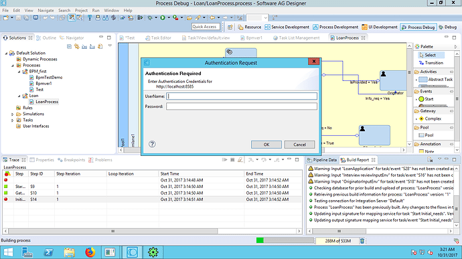Expand the Tasks tree node
Screen dimensions: 462x259
point(12,120)
